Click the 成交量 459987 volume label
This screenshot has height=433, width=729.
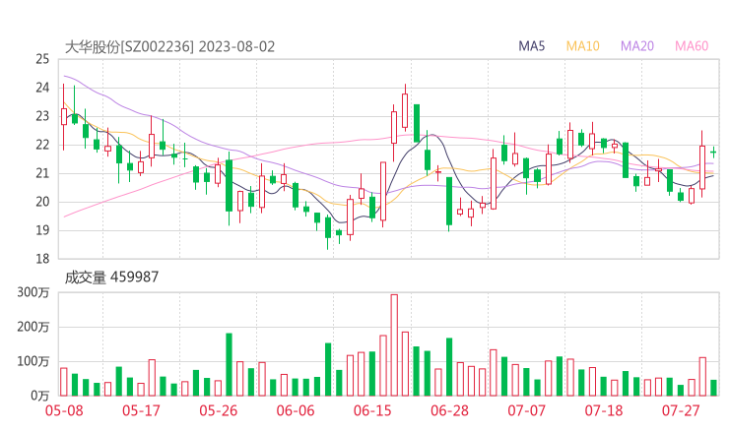[x=111, y=278]
